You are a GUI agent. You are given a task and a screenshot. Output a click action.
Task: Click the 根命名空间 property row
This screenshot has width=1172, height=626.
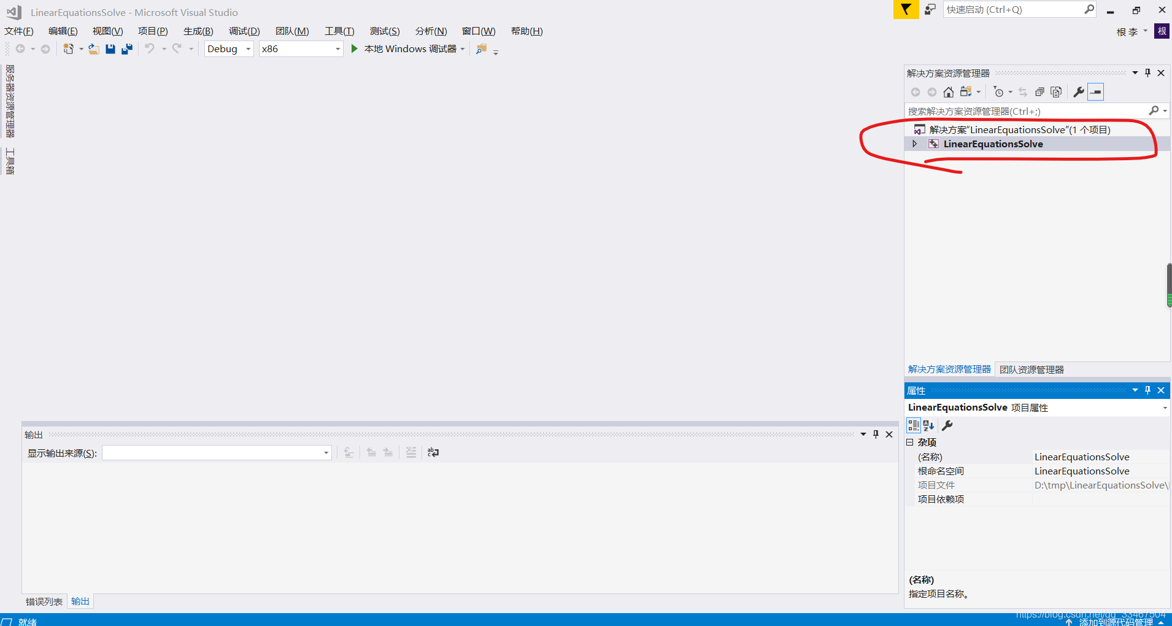click(1037, 471)
